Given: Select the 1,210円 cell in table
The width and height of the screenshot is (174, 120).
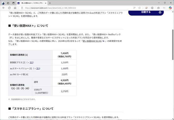Looking at the screenshot, I should tap(65, 62).
